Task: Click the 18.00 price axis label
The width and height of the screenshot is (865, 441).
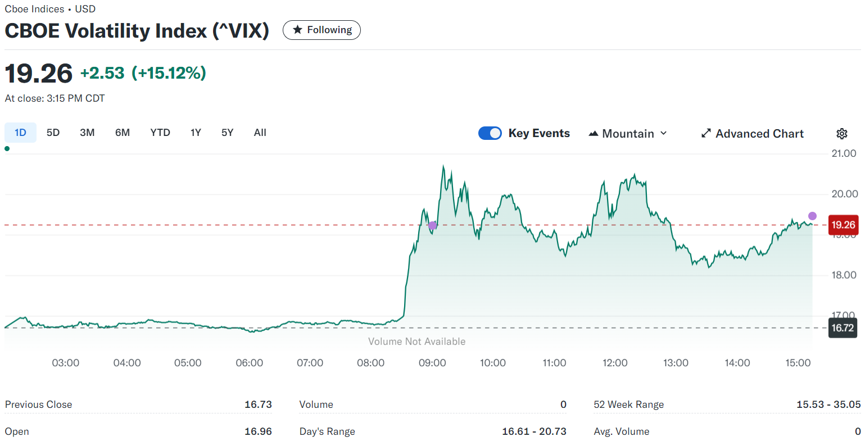Action: point(844,275)
